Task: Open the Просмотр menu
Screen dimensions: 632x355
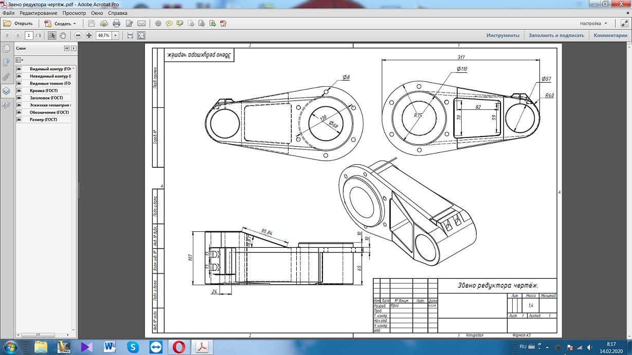Action: [x=74, y=13]
